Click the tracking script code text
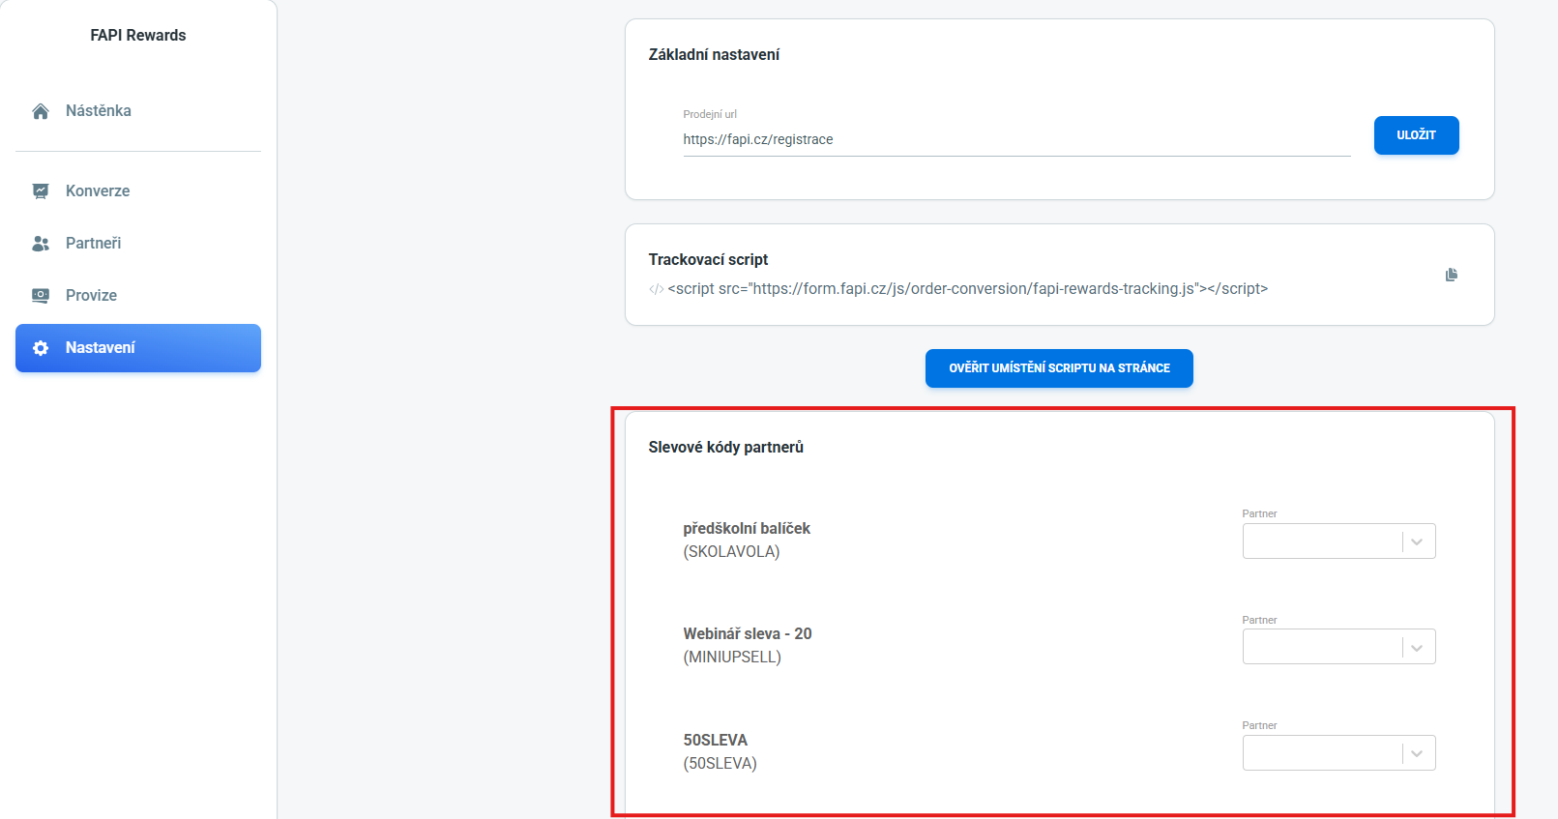 [967, 289]
